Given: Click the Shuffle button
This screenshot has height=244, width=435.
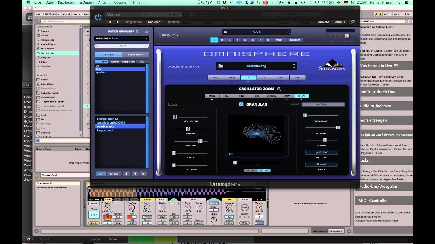Looking at the screenshot, I should click(115, 174).
